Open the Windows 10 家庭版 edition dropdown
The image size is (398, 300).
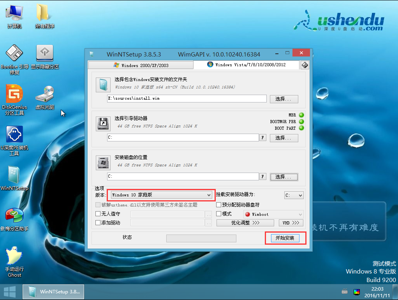point(162,195)
